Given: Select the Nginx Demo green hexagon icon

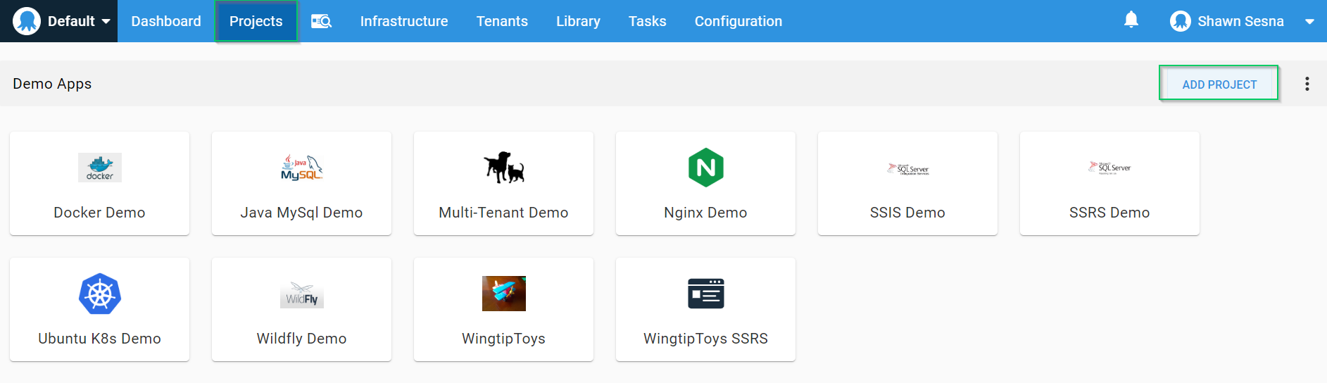Looking at the screenshot, I should pyautogui.click(x=705, y=168).
